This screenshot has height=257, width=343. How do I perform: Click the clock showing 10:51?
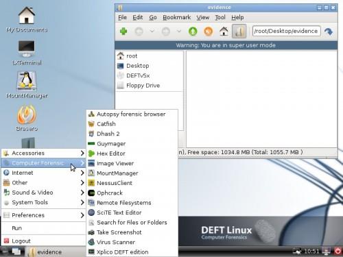pyautogui.click(x=311, y=252)
